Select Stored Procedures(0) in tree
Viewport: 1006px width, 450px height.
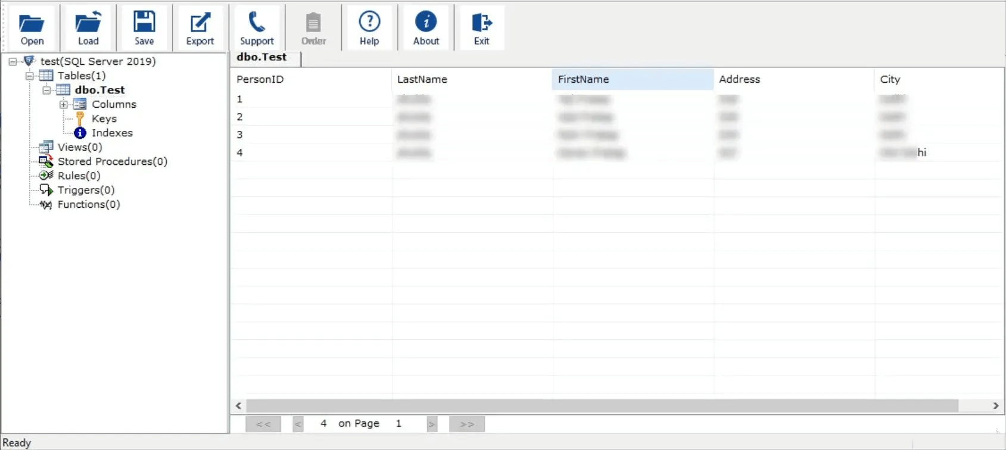tap(112, 161)
